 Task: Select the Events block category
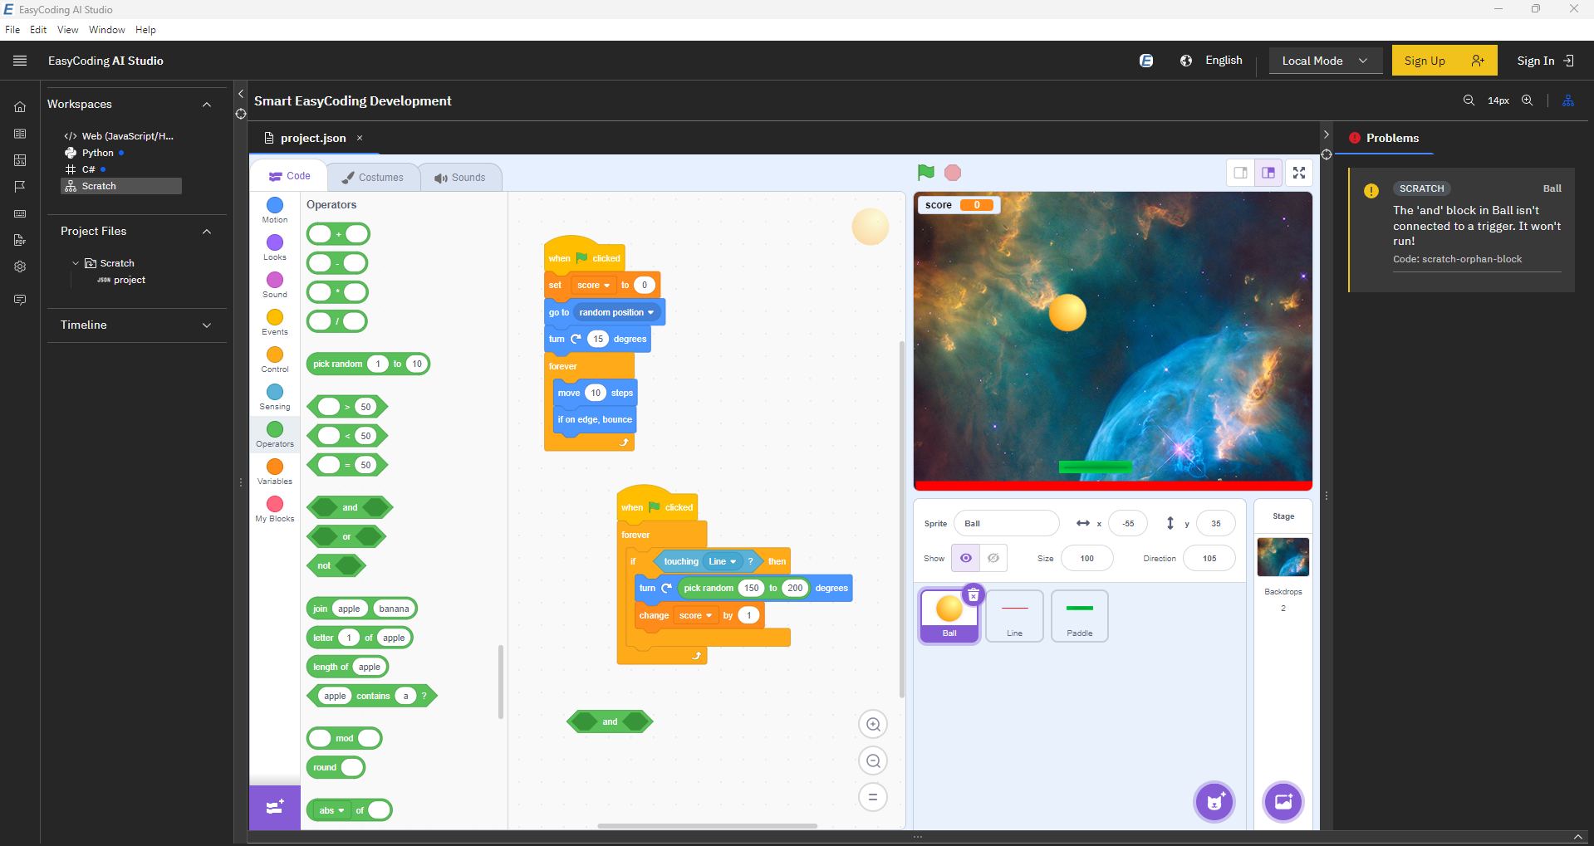[275, 322]
